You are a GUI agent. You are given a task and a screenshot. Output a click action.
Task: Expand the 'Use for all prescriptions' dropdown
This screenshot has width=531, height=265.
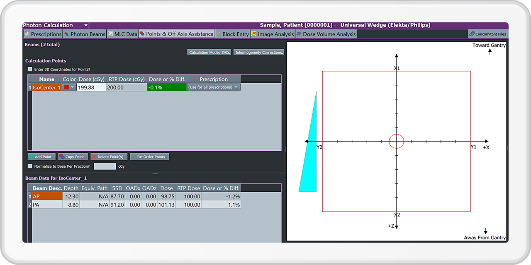pyautogui.click(x=236, y=87)
